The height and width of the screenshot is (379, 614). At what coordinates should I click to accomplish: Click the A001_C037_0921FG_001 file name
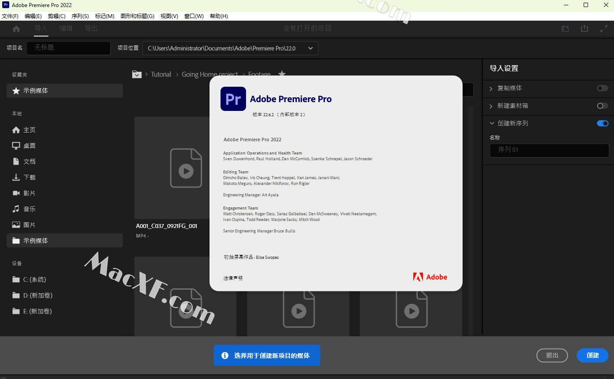pyautogui.click(x=166, y=226)
